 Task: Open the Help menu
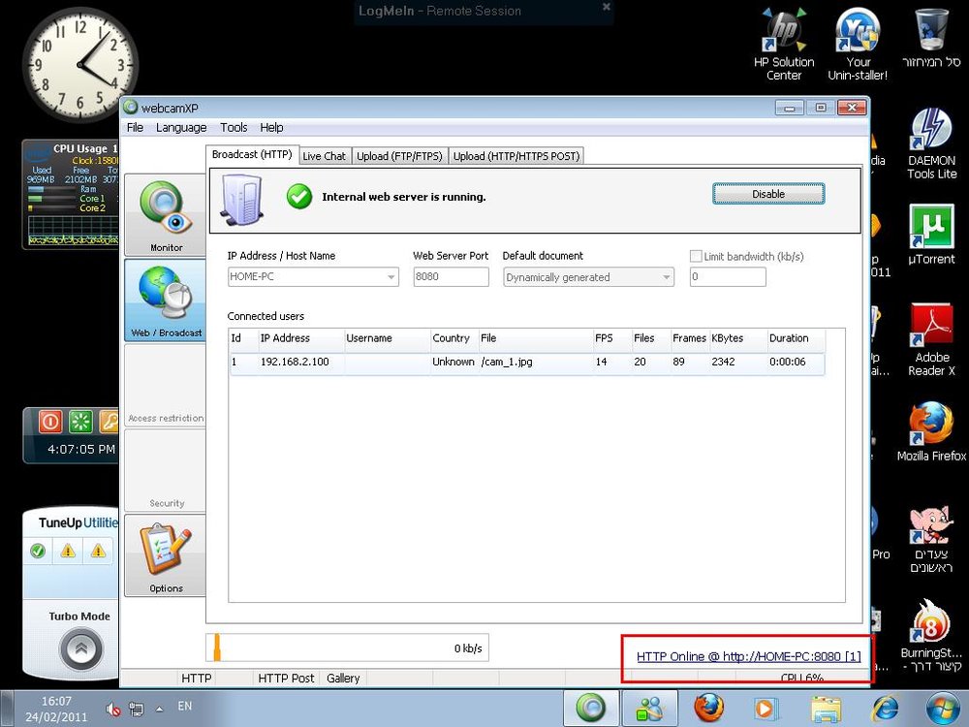271,127
